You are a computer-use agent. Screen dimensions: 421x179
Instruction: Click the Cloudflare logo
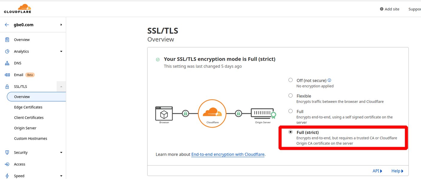(x=17, y=8)
